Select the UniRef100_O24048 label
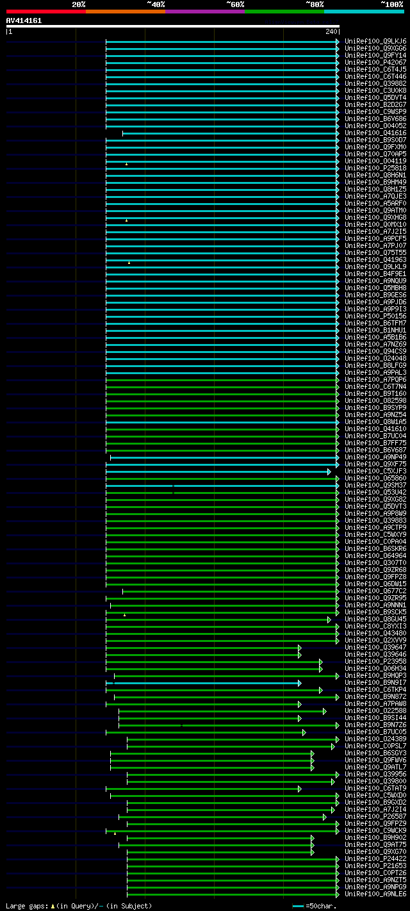410x911 pixels. 375,358
